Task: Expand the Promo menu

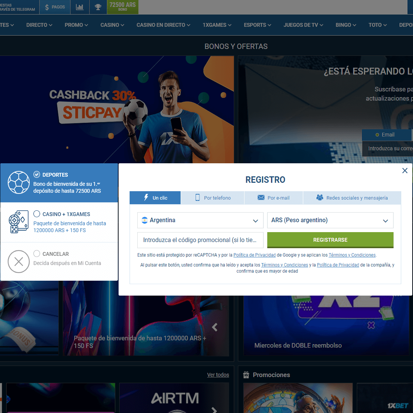Action: point(76,25)
